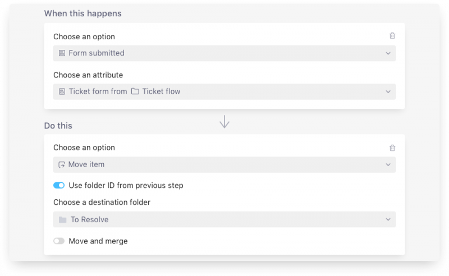The height and width of the screenshot is (276, 449).
Task: Click the form icon beside Ticket form
Action: (x=62, y=91)
